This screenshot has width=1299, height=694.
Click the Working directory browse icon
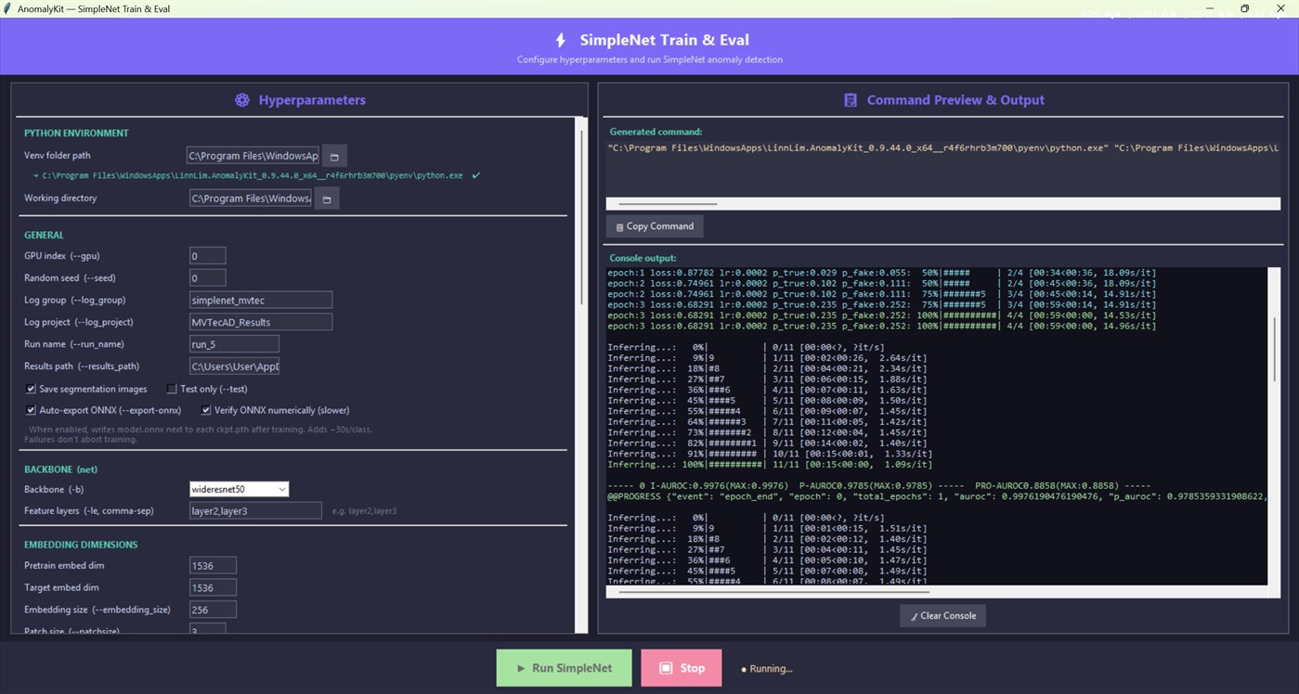coord(327,199)
